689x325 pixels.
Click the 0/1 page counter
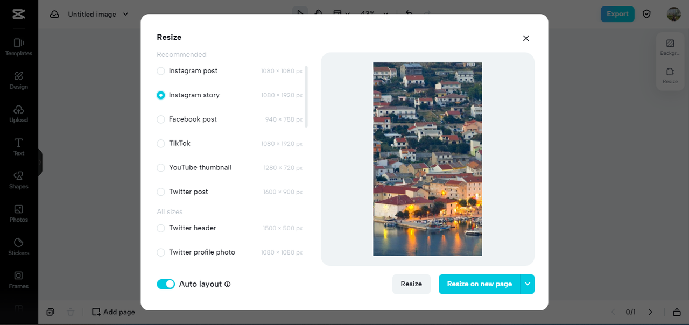[x=631, y=312]
